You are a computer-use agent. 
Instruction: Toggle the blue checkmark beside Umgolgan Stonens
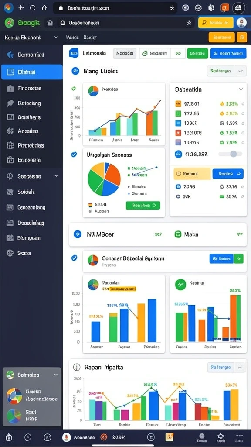74,155
